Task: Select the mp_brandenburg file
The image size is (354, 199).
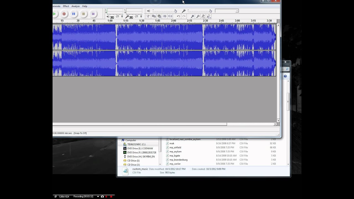Action: pyautogui.click(x=178, y=160)
